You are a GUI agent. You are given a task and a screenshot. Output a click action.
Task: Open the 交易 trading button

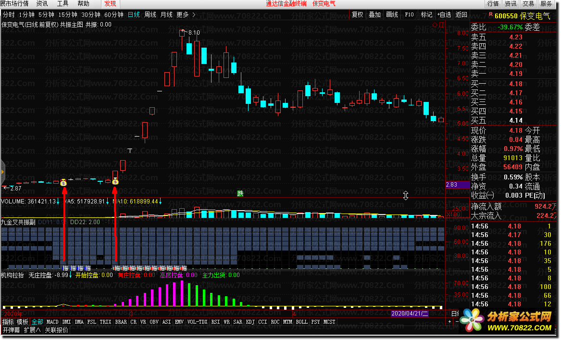point(528,3)
